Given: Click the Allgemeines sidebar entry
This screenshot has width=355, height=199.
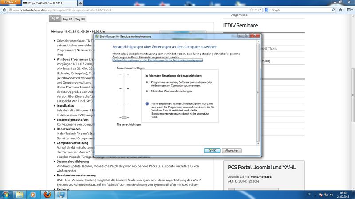Looking at the screenshot, I should (x=240, y=15).
